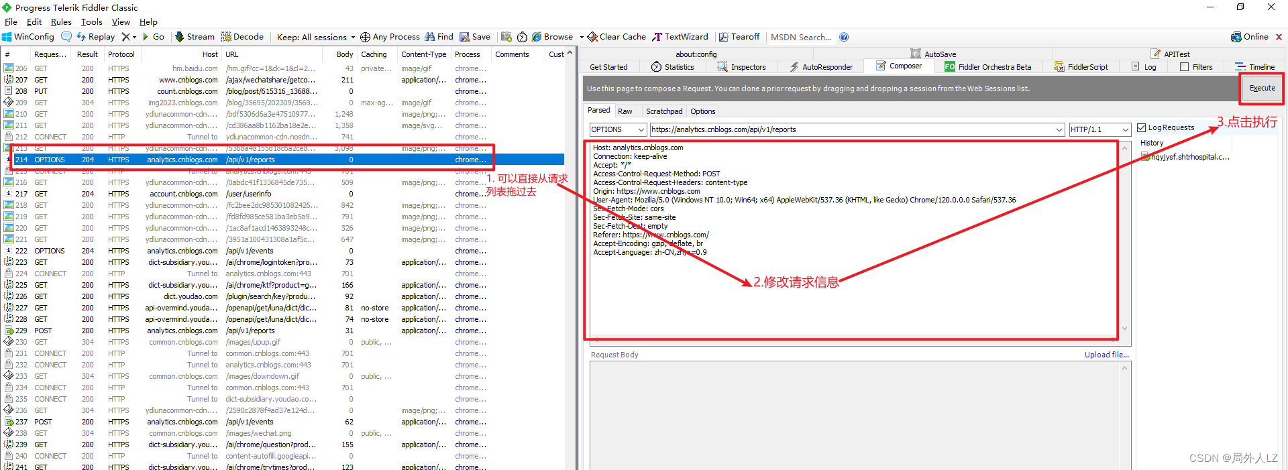Click the blue help icon
1288x470 pixels.
[844, 37]
